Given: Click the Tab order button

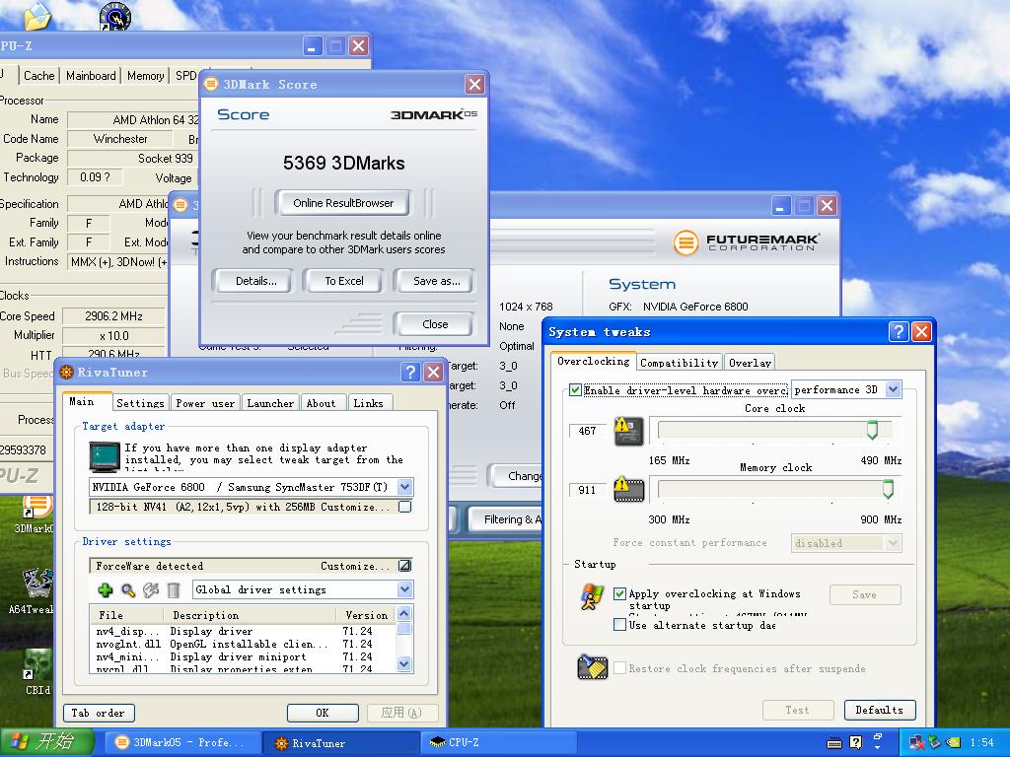Looking at the screenshot, I should click(98, 713).
